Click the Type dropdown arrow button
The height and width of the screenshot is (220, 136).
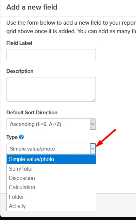coord(93,149)
